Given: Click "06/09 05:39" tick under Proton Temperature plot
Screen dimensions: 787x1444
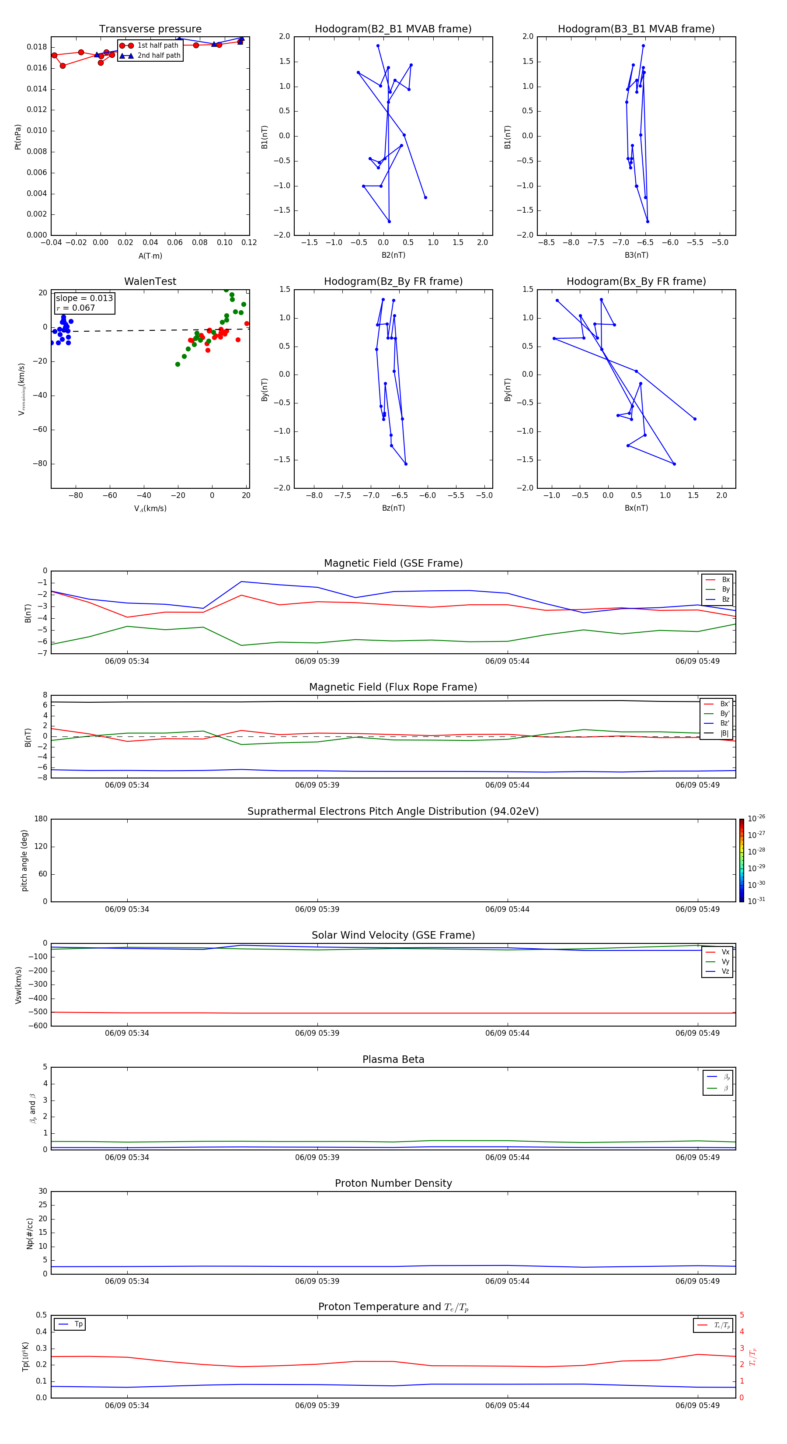Looking at the screenshot, I should tap(317, 1405).
